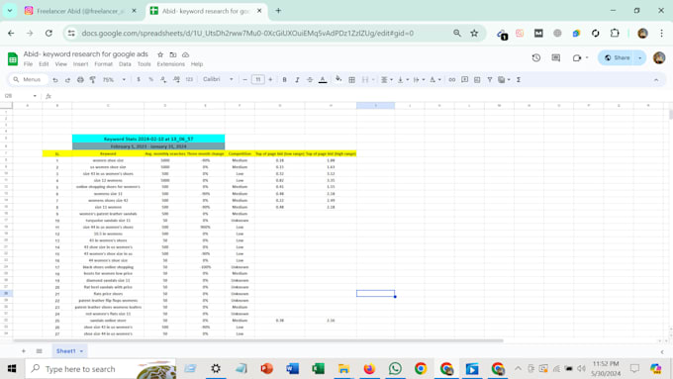Image resolution: width=673 pixels, height=379 pixels.
Task: Increase decimal places
Action: point(176,80)
